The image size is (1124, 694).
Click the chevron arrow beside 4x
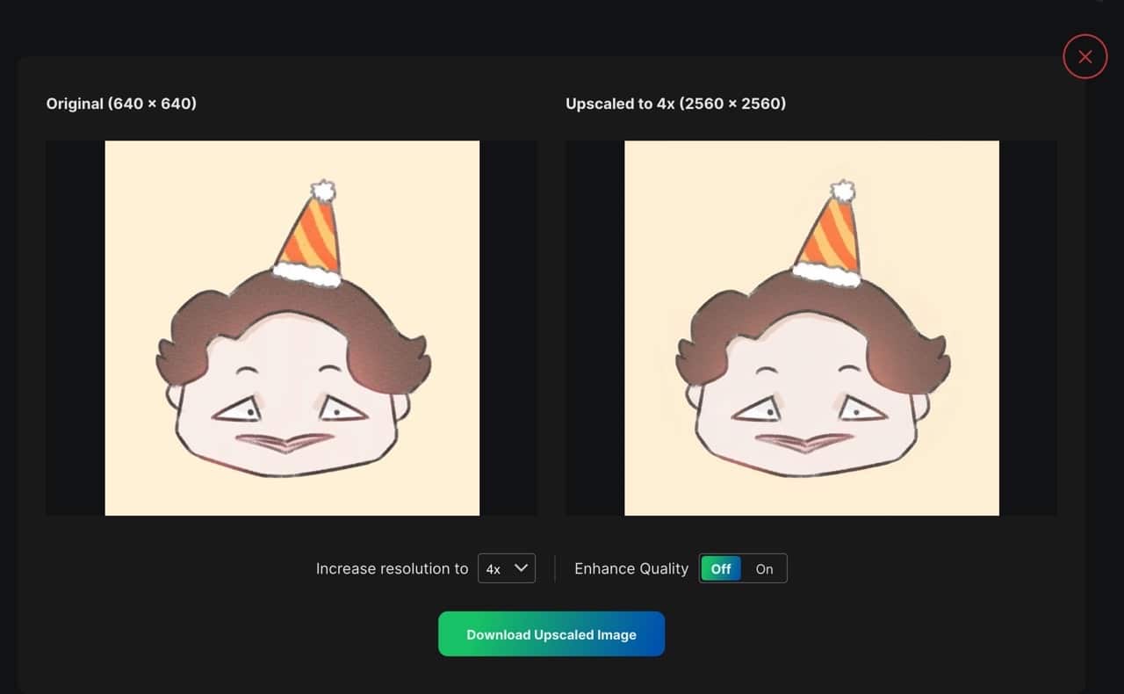pyautogui.click(x=522, y=568)
